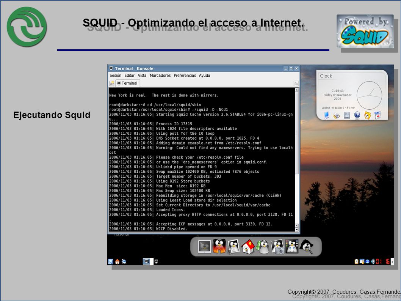Open the Vista menu
The image size is (401, 301).
pos(142,75)
